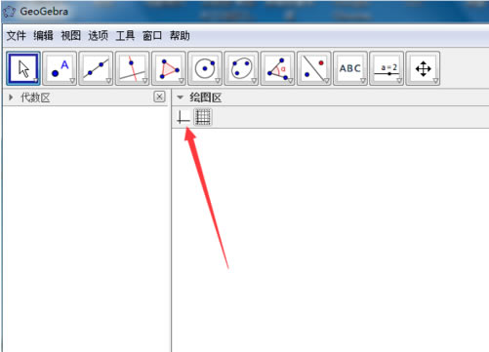Select the New Point tool
The width and height of the screenshot is (489, 352).
[60, 68]
